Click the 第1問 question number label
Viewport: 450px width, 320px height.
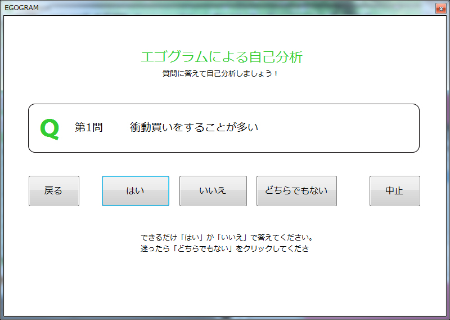pyautogui.click(x=89, y=127)
